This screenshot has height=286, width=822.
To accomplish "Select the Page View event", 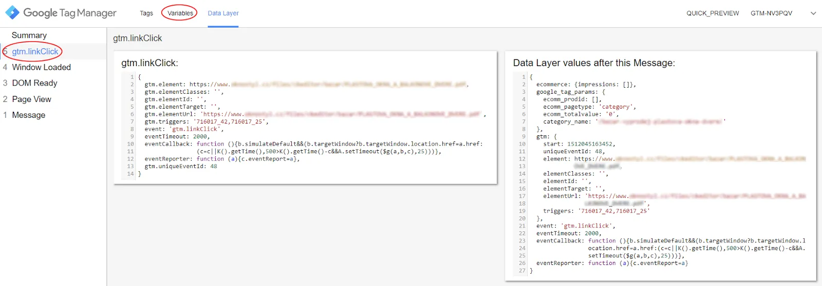I will 32,99.
